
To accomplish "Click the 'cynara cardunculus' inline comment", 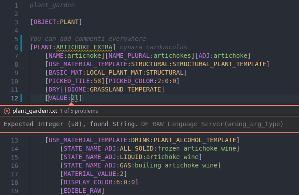I will click(154, 48).
